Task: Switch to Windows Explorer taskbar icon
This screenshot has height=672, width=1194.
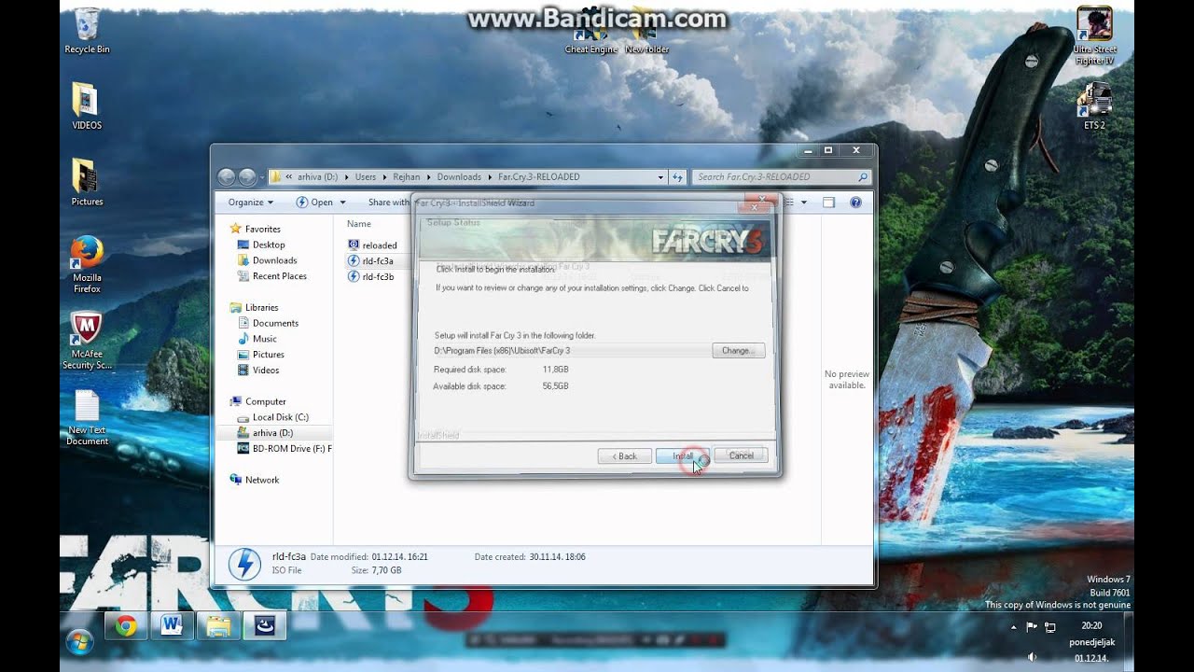Action: (217, 626)
